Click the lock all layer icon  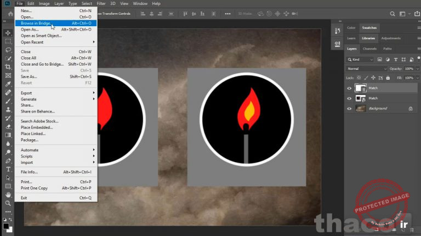[387, 78]
